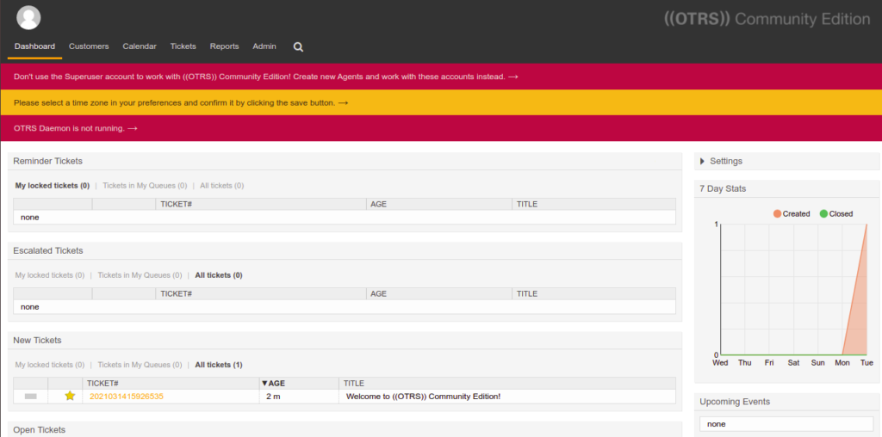Click the Mon label on the stats chart

[x=842, y=363]
